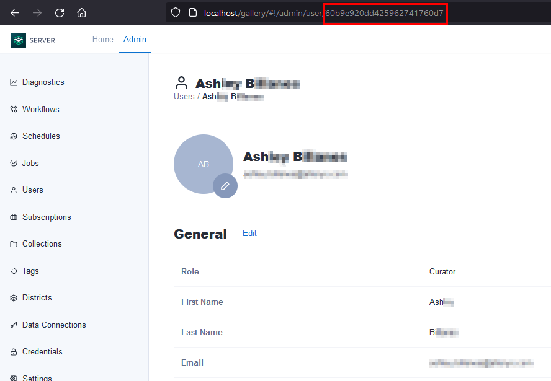Edit the profile picture with the pencil icon

click(225, 186)
